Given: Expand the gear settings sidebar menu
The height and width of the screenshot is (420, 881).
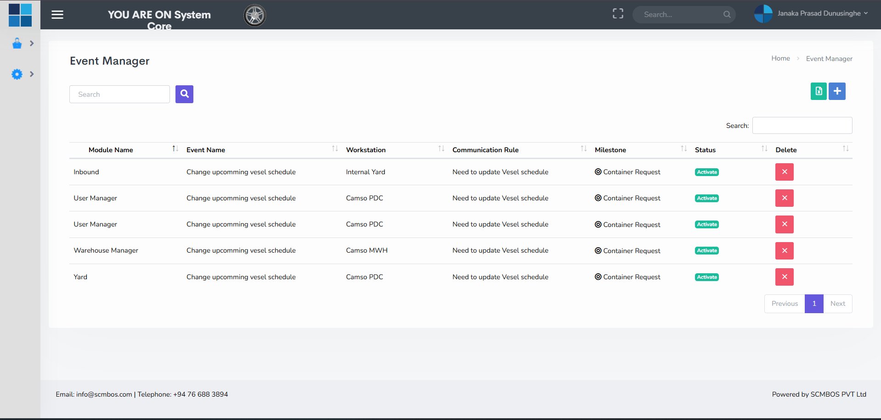Looking at the screenshot, I should (x=22, y=74).
